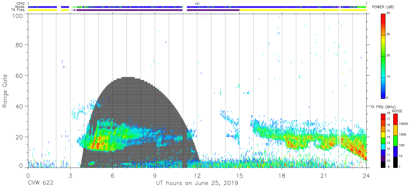Click the x-axis tick label 9
Viewport: 412px width, 190px height.
tap(155, 176)
